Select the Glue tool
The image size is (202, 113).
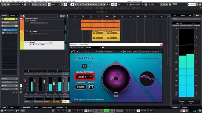[x=86, y=4]
